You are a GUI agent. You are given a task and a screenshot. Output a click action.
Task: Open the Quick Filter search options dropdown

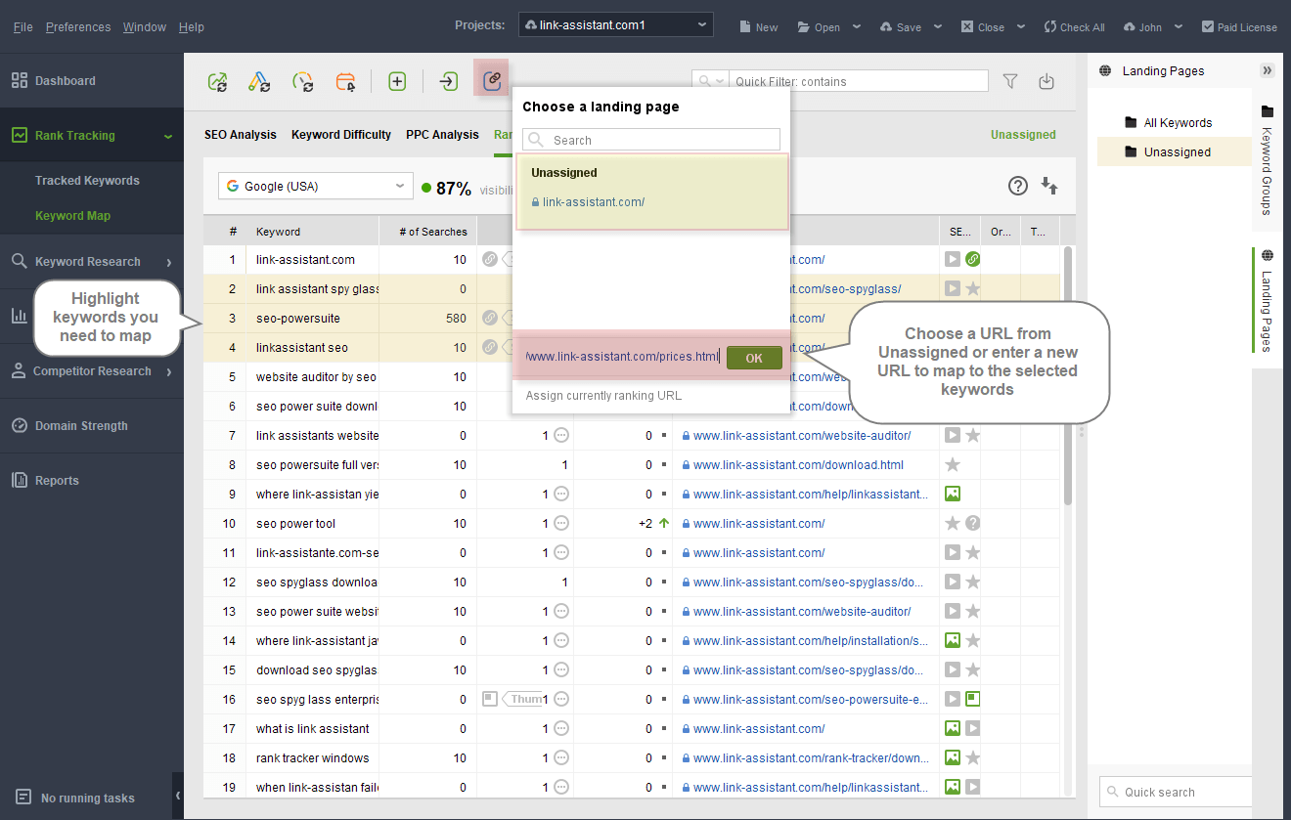(x=711, y=81)
